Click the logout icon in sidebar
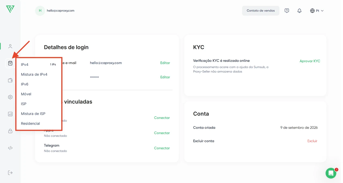343x183 pixels. click(10, 173)
